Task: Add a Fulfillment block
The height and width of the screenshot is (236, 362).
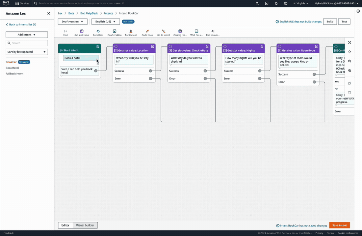Action: coord(131,33)
